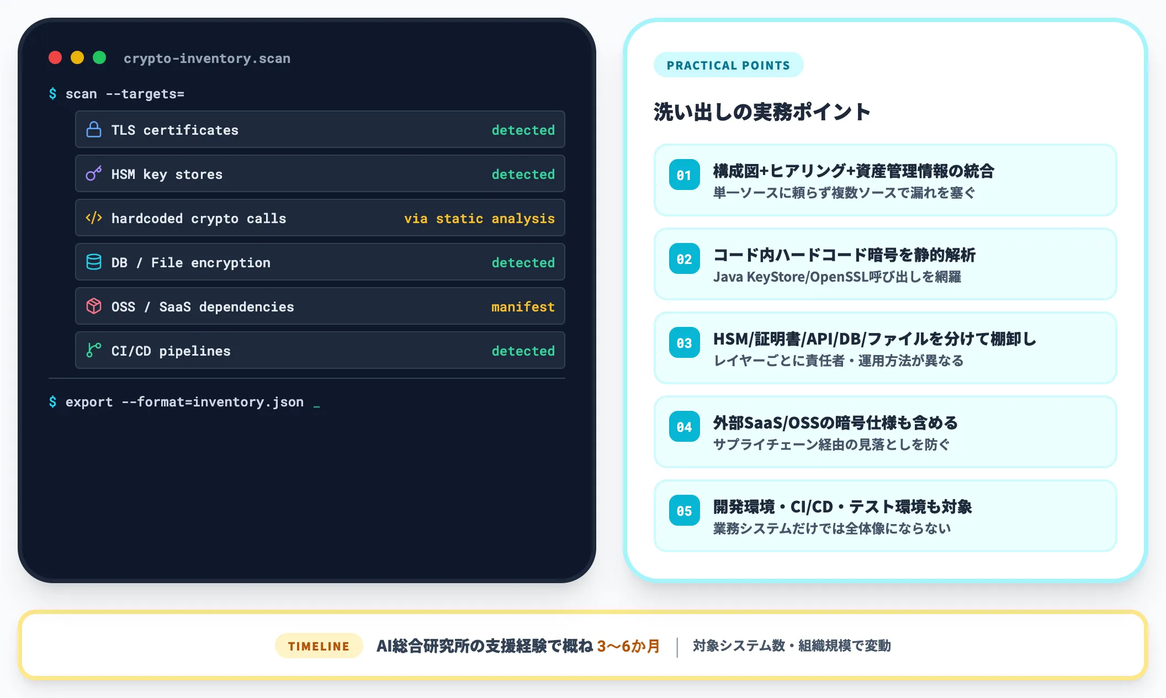Select the TLS certificates row text
Image resolution: width=1166 pixels, height=698 pixels.
point(175,130)
